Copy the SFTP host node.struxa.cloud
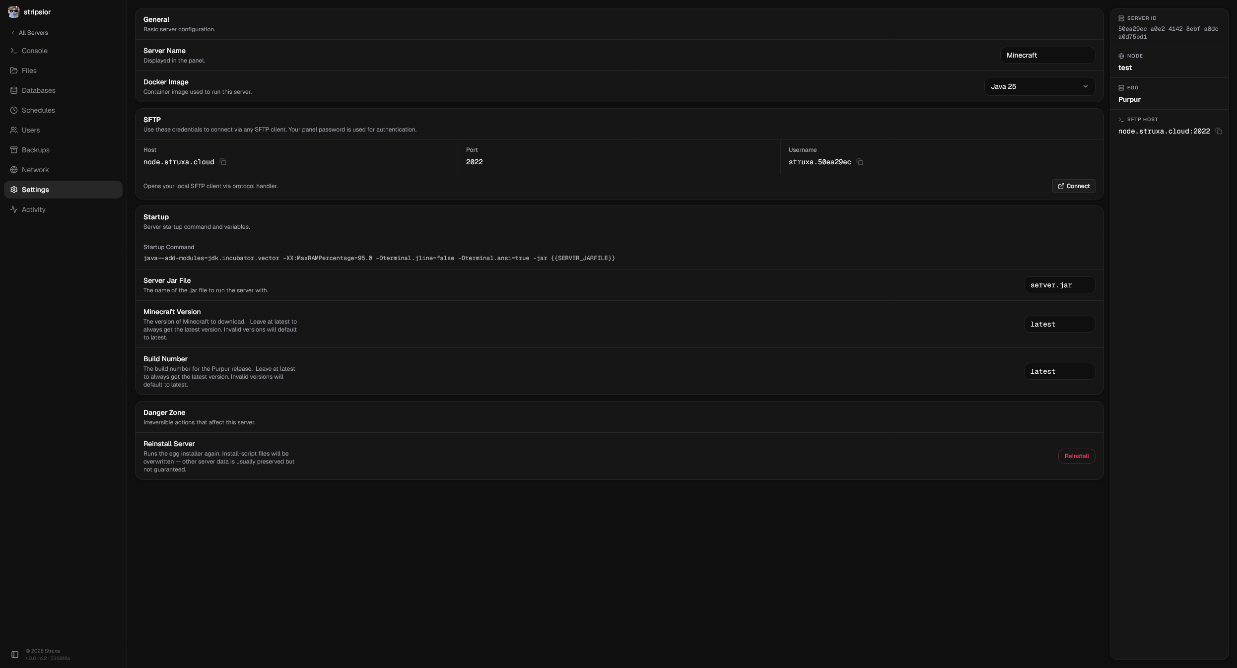Screen dimensions: 1237x668 [x=223, y=162]
